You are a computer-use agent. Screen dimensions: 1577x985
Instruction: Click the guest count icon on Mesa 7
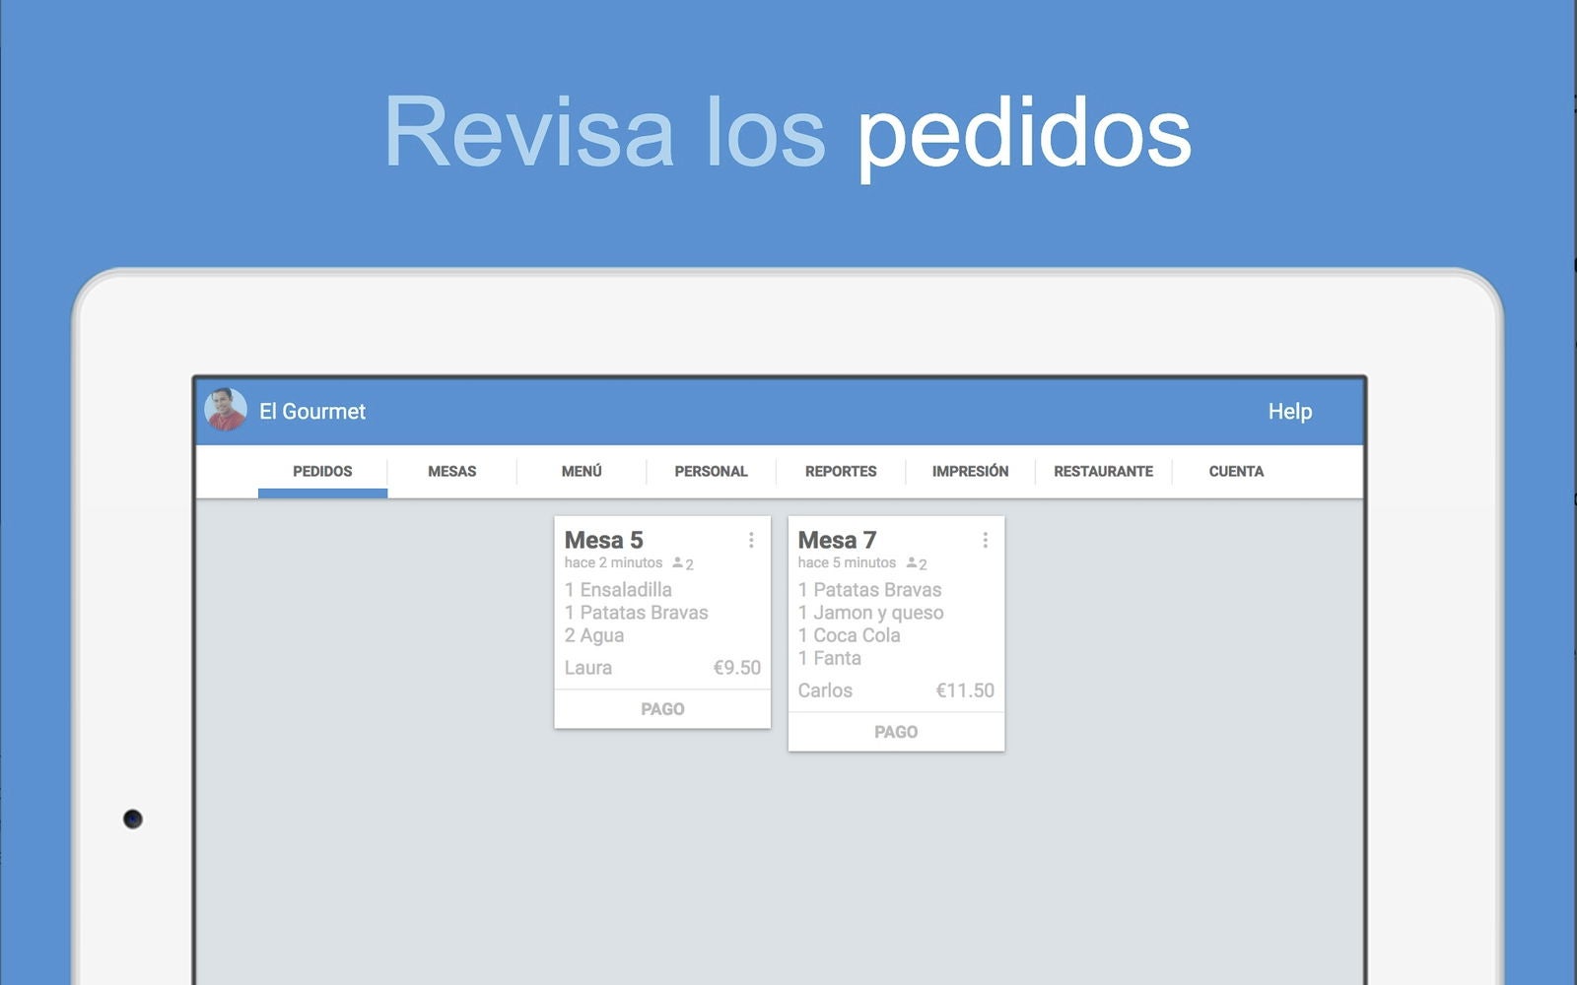pos(913,563)
